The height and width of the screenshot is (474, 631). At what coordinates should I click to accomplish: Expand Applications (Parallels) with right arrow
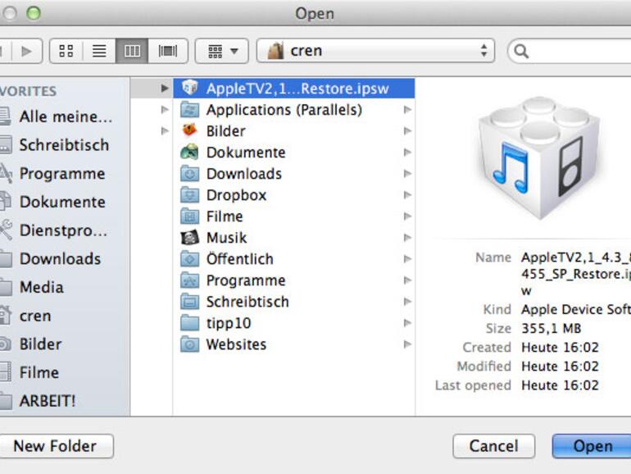pos(407,110)
